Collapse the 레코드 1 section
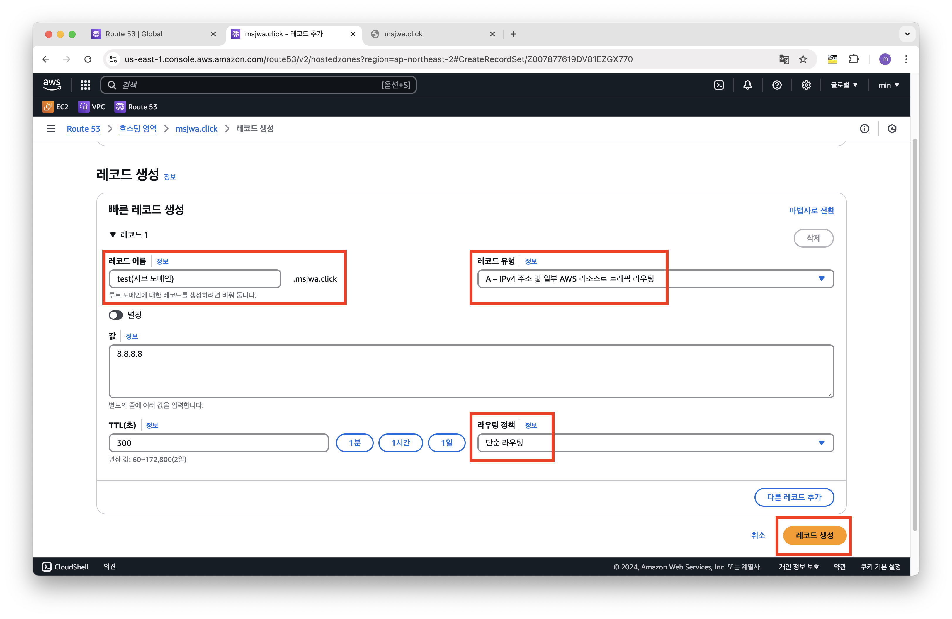Image resolution: width=952 pixels, height=619 pixels. [x=113, y=235]
